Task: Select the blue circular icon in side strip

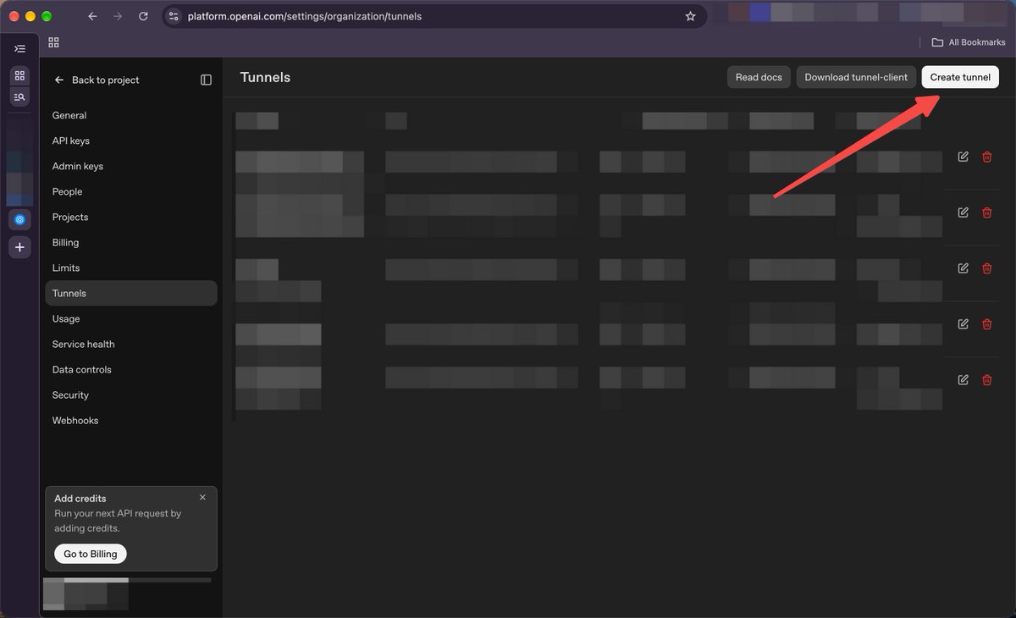Action: [x=19, y=219]
